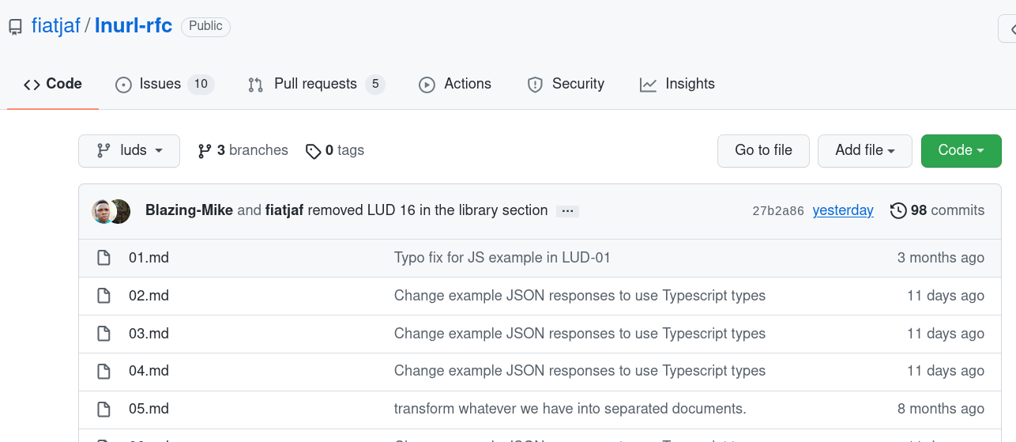The height and width of the screenshot is (442, 1016).
Task: Open the Add file dropdown
Action: tap(864, 151)
